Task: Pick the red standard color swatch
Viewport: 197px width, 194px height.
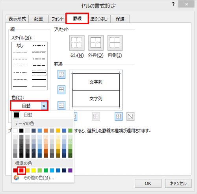Action: (21, 170)
